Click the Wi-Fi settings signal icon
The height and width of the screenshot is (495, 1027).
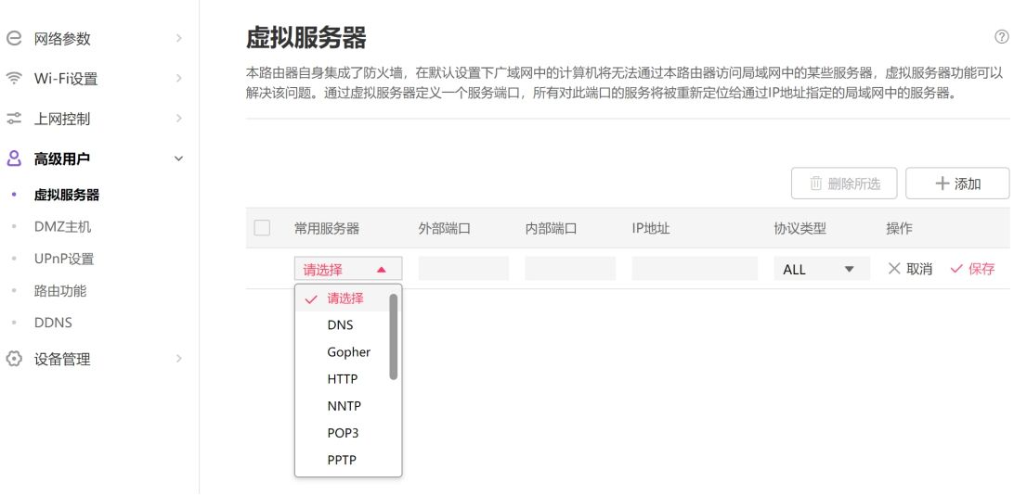tap(14, 79)
